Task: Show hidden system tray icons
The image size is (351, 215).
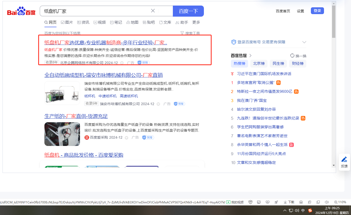Action: [285, 210]
